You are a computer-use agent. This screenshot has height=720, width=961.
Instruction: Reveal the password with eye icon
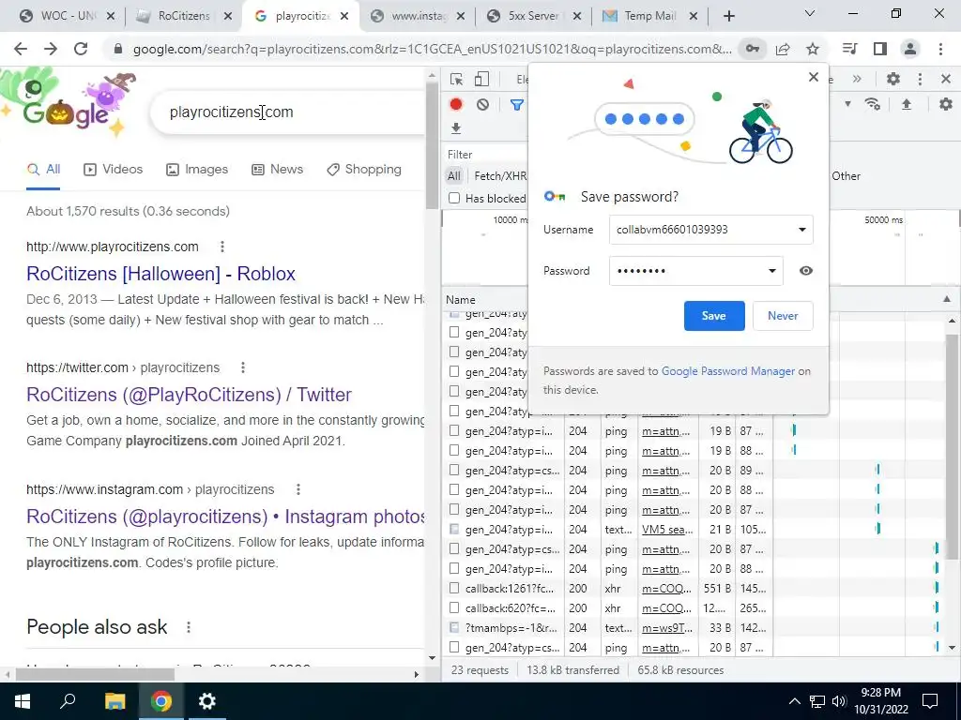pyautogui.click(x=806, y=271)
